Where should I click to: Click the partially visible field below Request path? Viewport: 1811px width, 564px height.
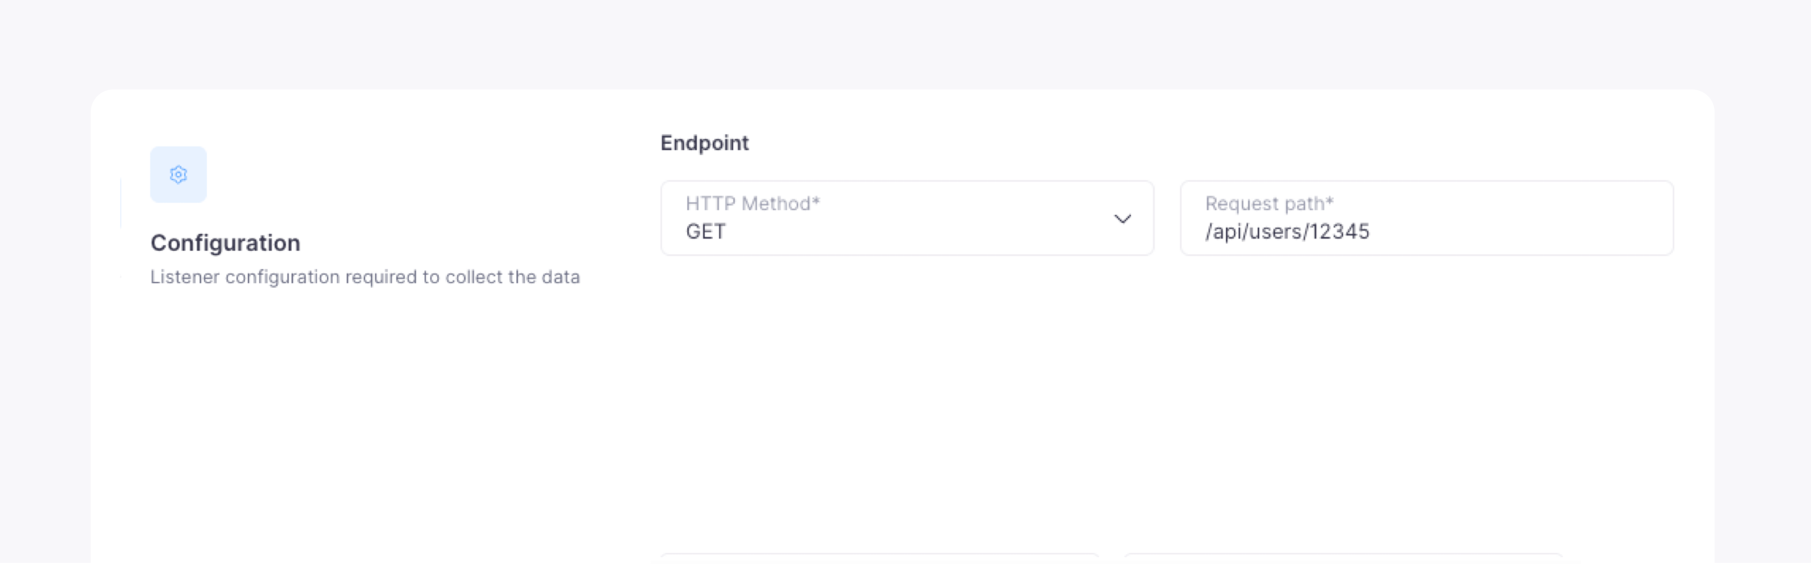click(1343, 558)
